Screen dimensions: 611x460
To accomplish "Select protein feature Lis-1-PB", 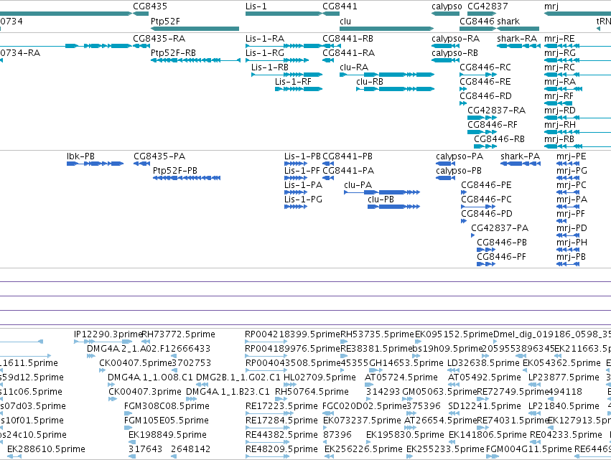I will [x=302, y=156].
